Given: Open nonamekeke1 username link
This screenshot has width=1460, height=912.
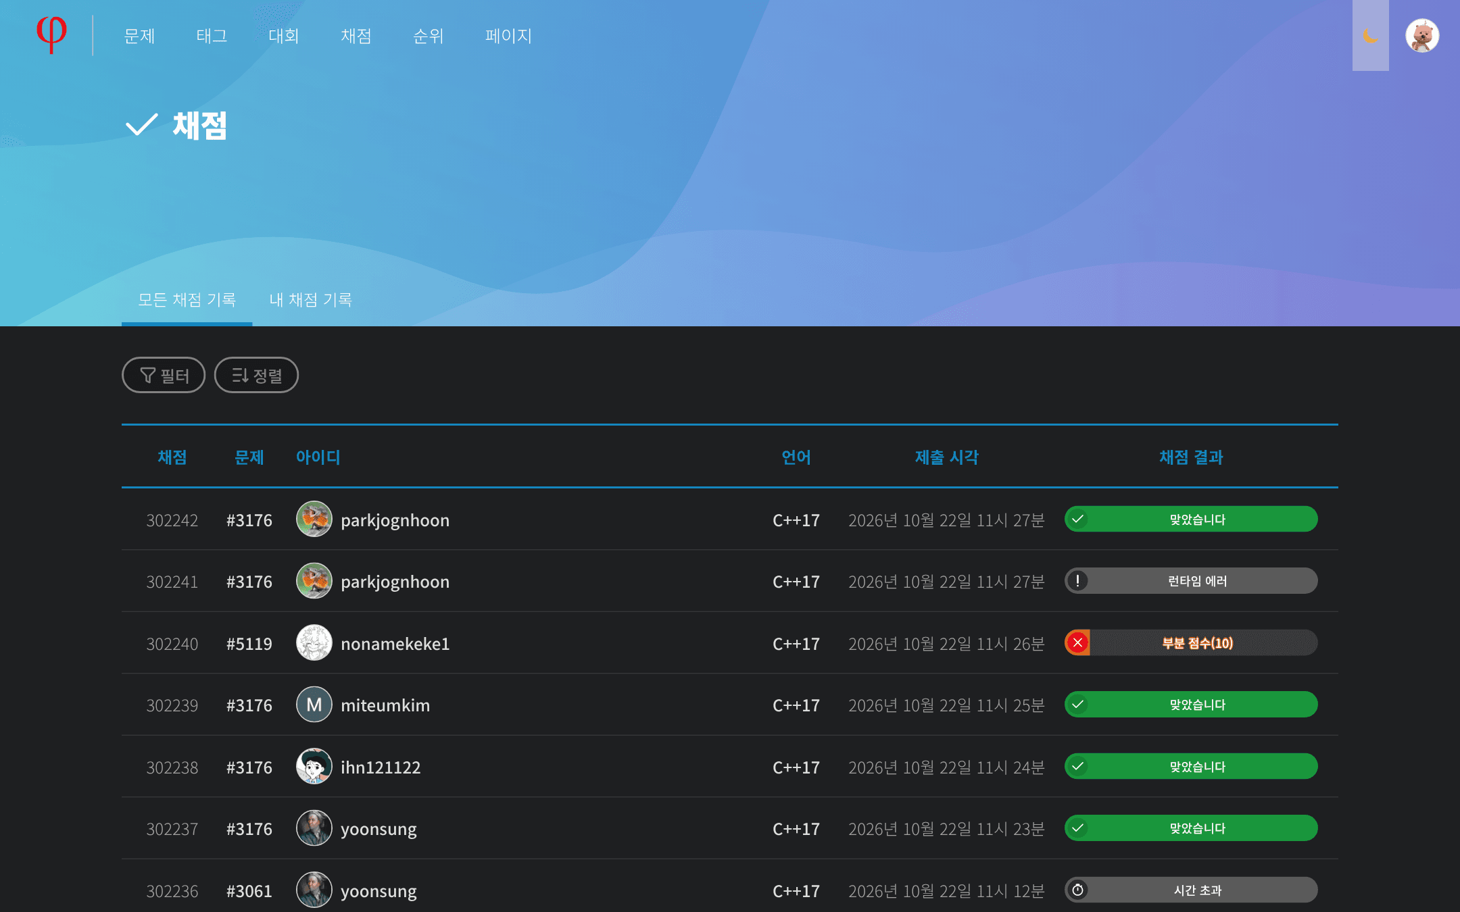Looking at the screenshot, I should click(395, 644).
